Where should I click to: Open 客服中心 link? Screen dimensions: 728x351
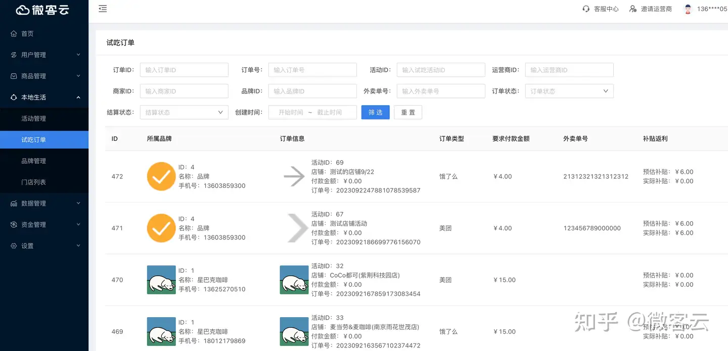[x=606, y=9]
